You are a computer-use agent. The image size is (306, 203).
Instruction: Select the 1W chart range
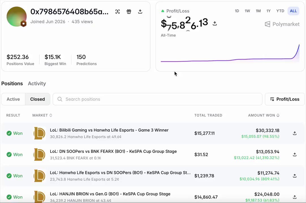point(247,11)
